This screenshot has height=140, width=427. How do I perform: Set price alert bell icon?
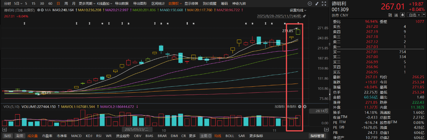403,15
